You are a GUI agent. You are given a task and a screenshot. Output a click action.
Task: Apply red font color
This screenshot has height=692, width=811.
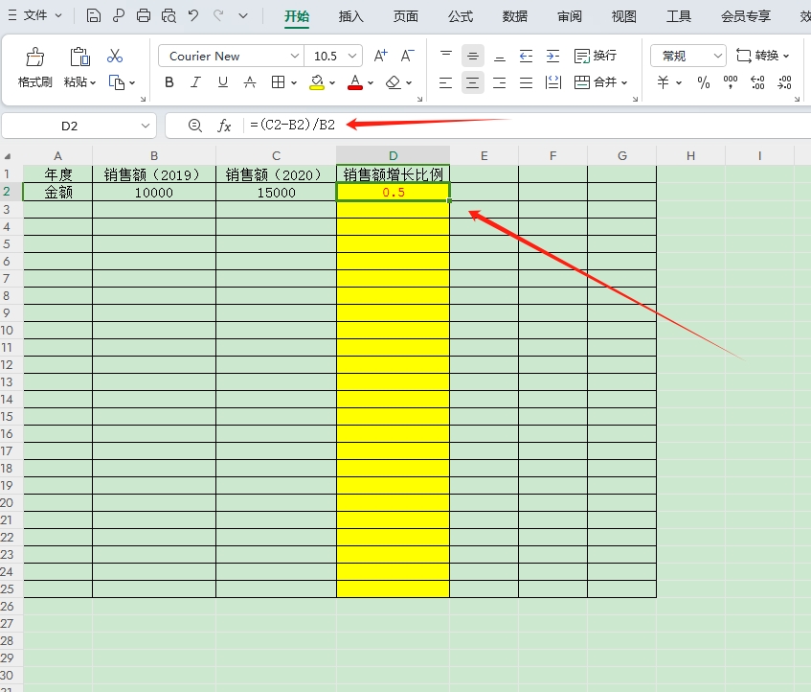pos(355,82)
